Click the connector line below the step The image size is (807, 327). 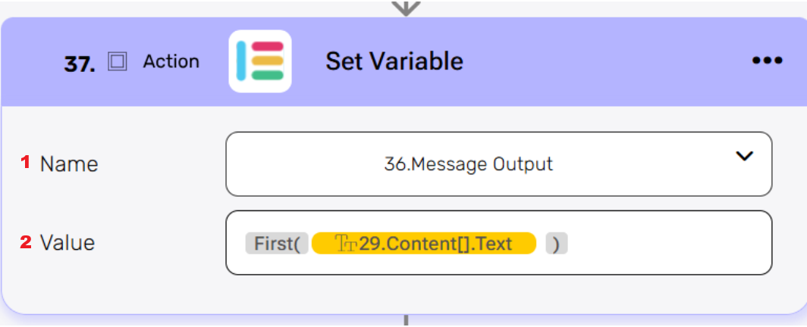[x=407, y=320]
